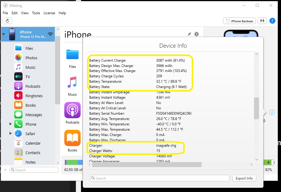Expand the Phone tree item arrow
This screenshot has width=281, height=192.
click(x=11, y=124)
